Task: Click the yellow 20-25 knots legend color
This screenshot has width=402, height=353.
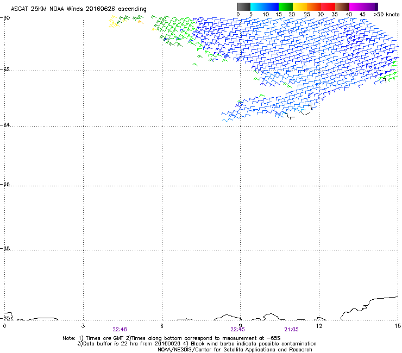Action: (x=300, y=7)
